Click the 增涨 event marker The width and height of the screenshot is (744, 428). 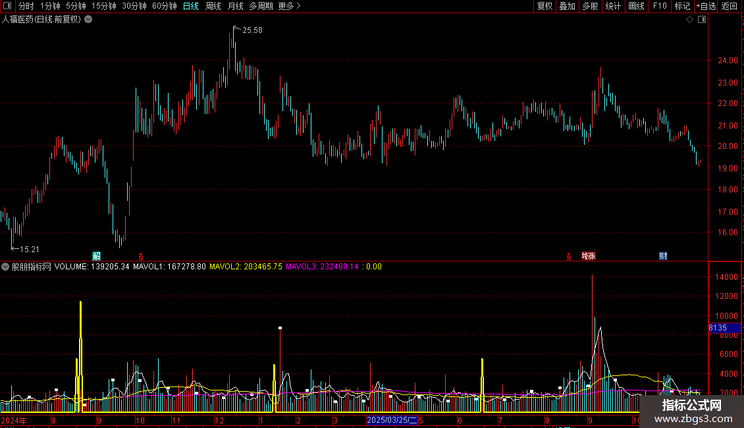(589, 256)
